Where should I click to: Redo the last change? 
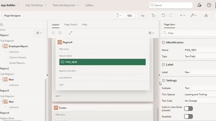(x=170, y=15)
